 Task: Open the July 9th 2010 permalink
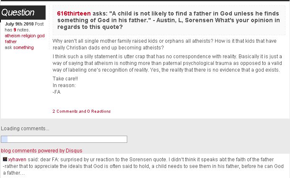click(x=19, y=24)
